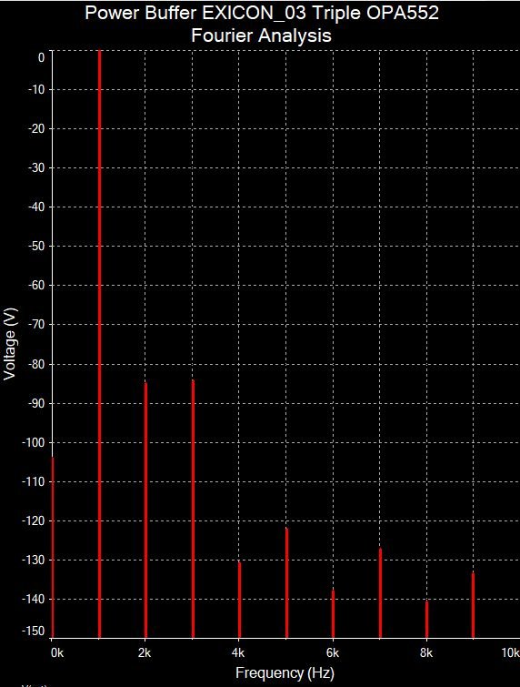Click the '6k' frequency tick label
Image resolution: width=520 pixels, height=687 pixels.
[333, 652]
